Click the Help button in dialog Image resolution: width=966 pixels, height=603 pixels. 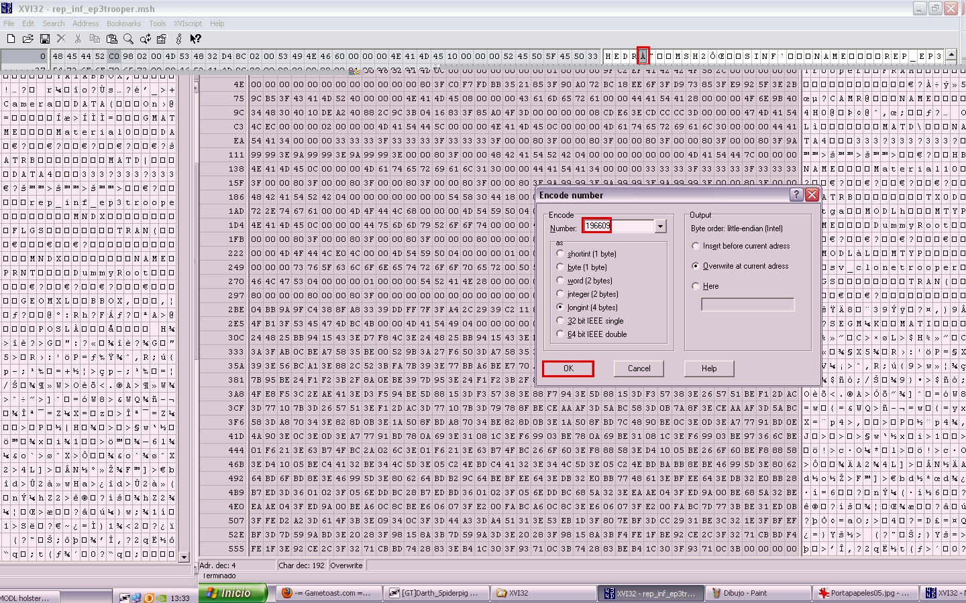click(x=709, y=368)
